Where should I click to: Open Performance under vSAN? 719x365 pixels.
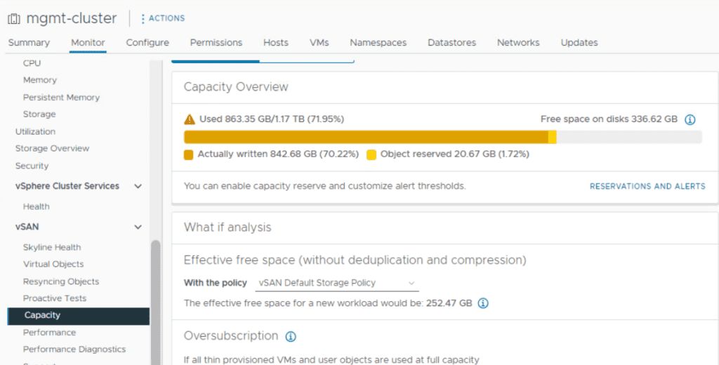pos(50,333)
